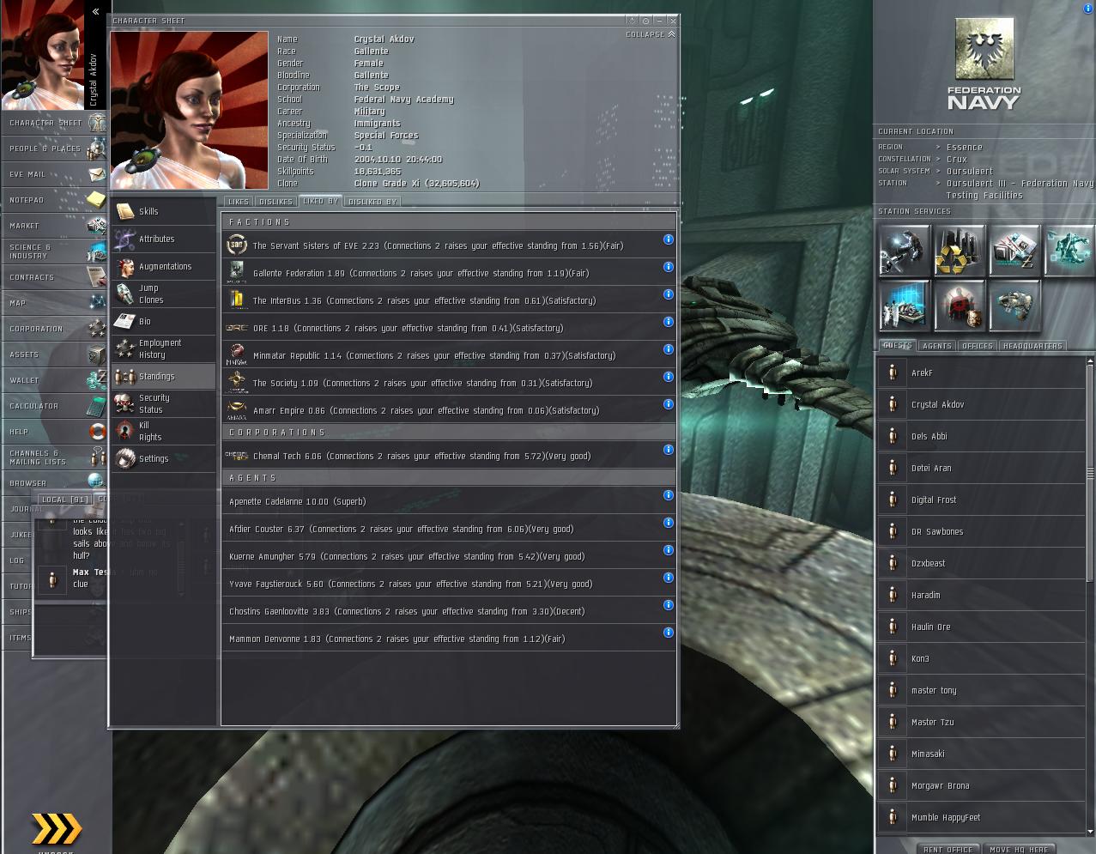Open EVE Mail from the sidebar
This screenshot has height=854, width=1096.
coord(54,174)
